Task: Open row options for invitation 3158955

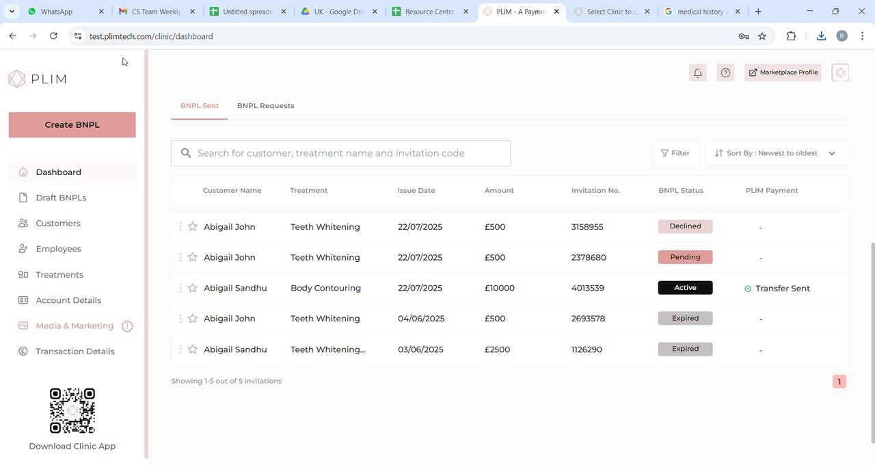Action: tap(180, 227)
